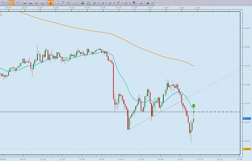The image size is (252, 161).
Task: Click the green picture icon
Action: click(82, 3)
